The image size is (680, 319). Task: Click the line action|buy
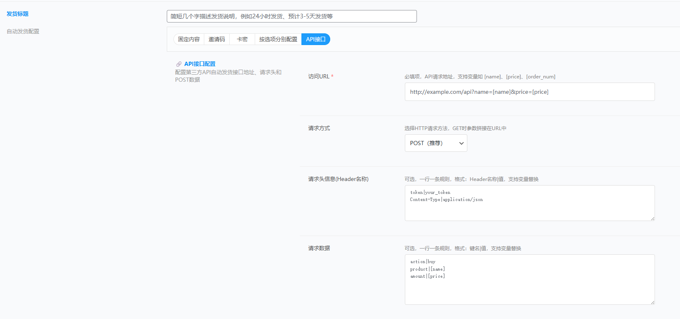423,261
